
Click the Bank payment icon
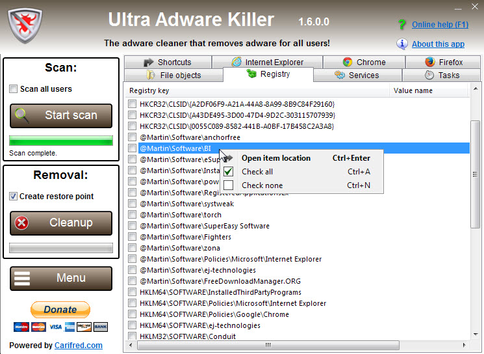point(101,327)
